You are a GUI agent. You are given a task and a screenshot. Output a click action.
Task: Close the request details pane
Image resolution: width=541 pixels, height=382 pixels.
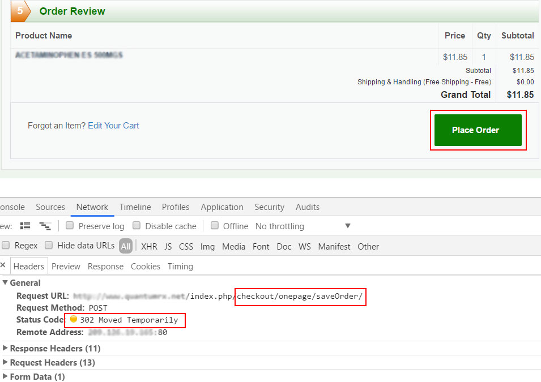coord(3,265)
